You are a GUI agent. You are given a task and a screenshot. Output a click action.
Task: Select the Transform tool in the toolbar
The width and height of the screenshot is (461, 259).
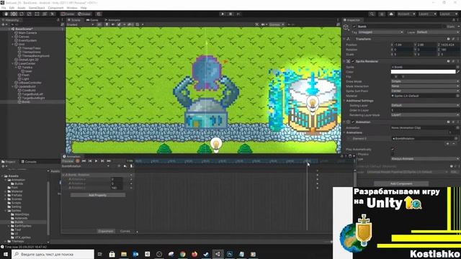(45, 14)
